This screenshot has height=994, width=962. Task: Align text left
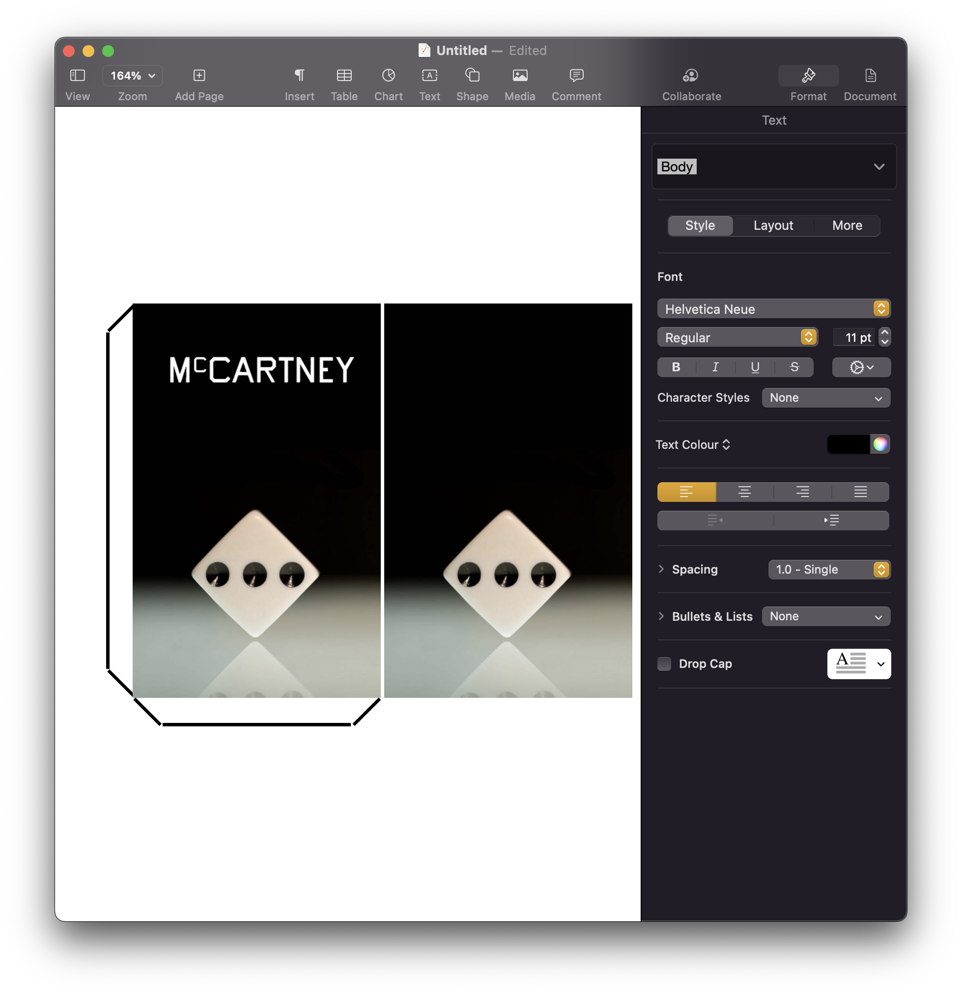click(x=686, y=492)
